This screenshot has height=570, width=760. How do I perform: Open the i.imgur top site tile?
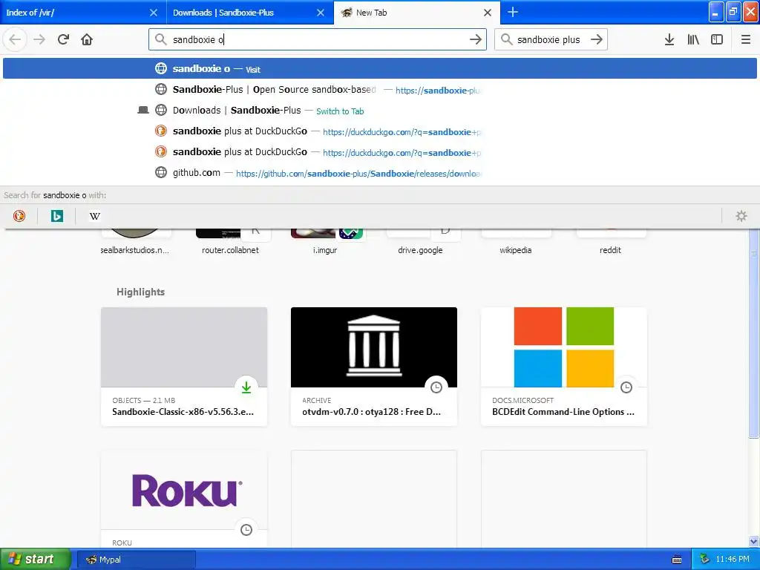(325, 241)
